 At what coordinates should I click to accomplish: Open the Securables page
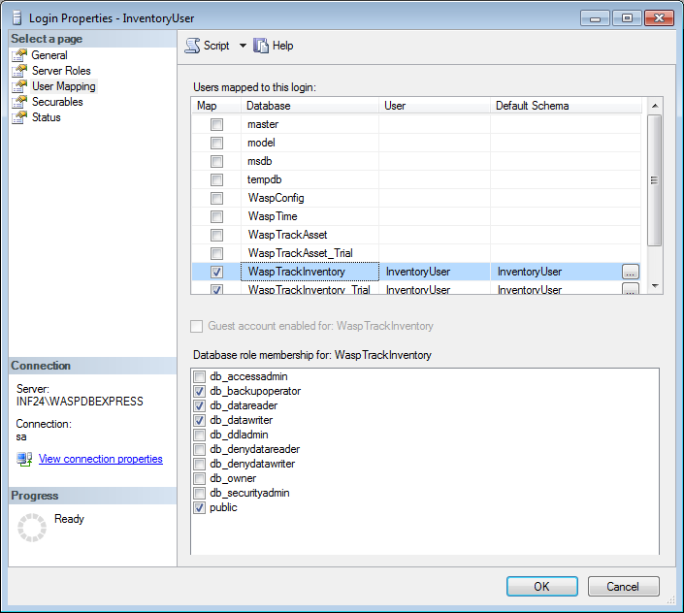click(x=57, y=102)
